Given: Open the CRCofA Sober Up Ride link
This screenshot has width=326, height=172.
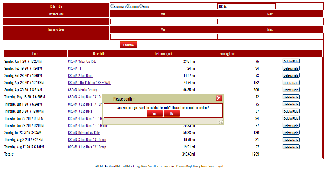Looking at the screenshot, I should click(82, 62).
